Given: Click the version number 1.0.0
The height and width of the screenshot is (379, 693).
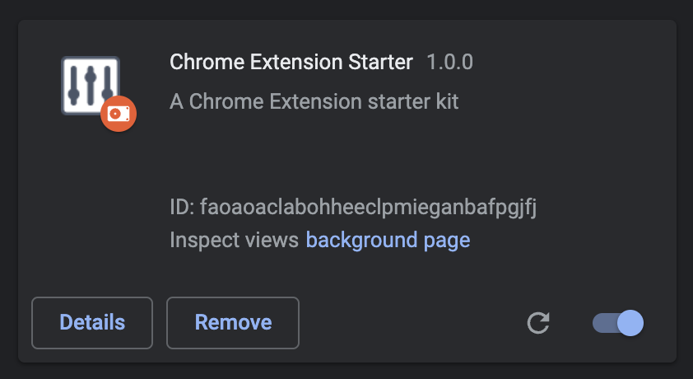Looking at the screenshot, I should coord(449,63).
